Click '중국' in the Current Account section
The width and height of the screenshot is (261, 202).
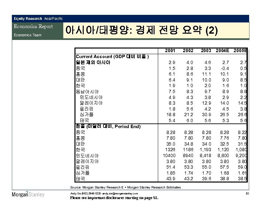coord(80,68)
